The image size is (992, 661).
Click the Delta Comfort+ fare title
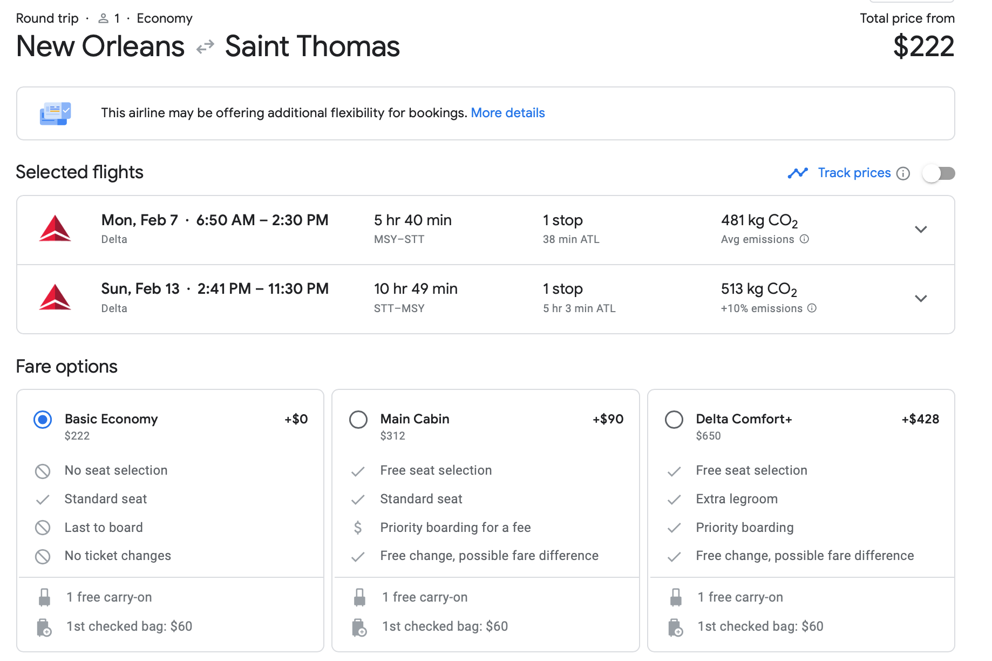744,419
